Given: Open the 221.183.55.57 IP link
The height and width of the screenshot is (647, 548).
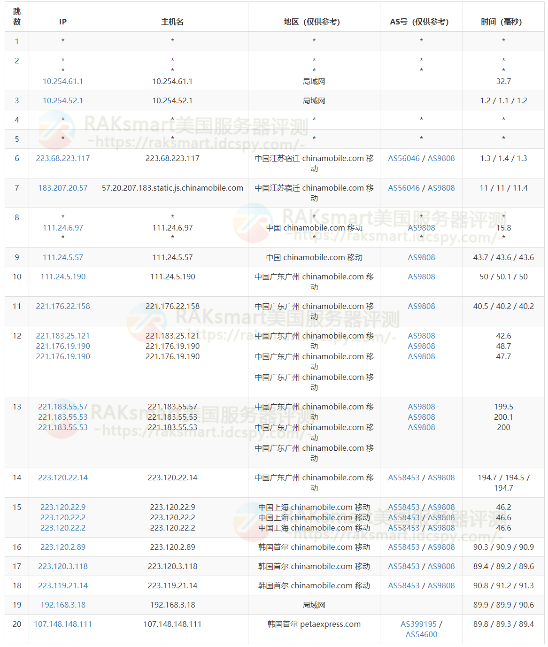Looking at the screenshot, I should (63, 407).
